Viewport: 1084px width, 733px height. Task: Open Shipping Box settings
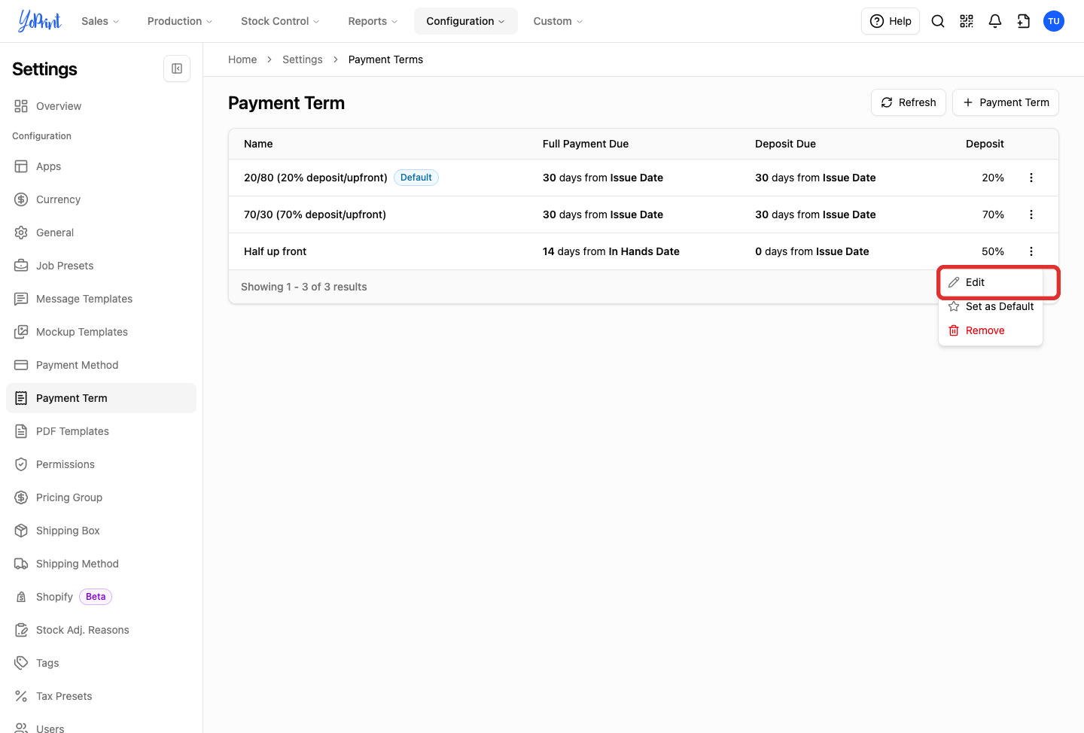tap(101, 531)
